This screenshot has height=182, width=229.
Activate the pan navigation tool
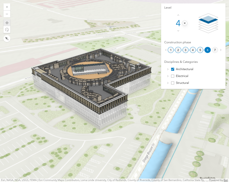pyautogui.click(x=7, y=23)
